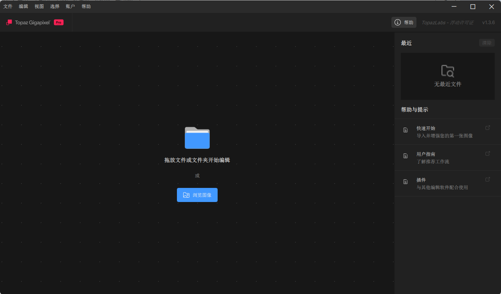Open the 视图 menu
This screenshot has width=501, height=294.
click(39, 7)
